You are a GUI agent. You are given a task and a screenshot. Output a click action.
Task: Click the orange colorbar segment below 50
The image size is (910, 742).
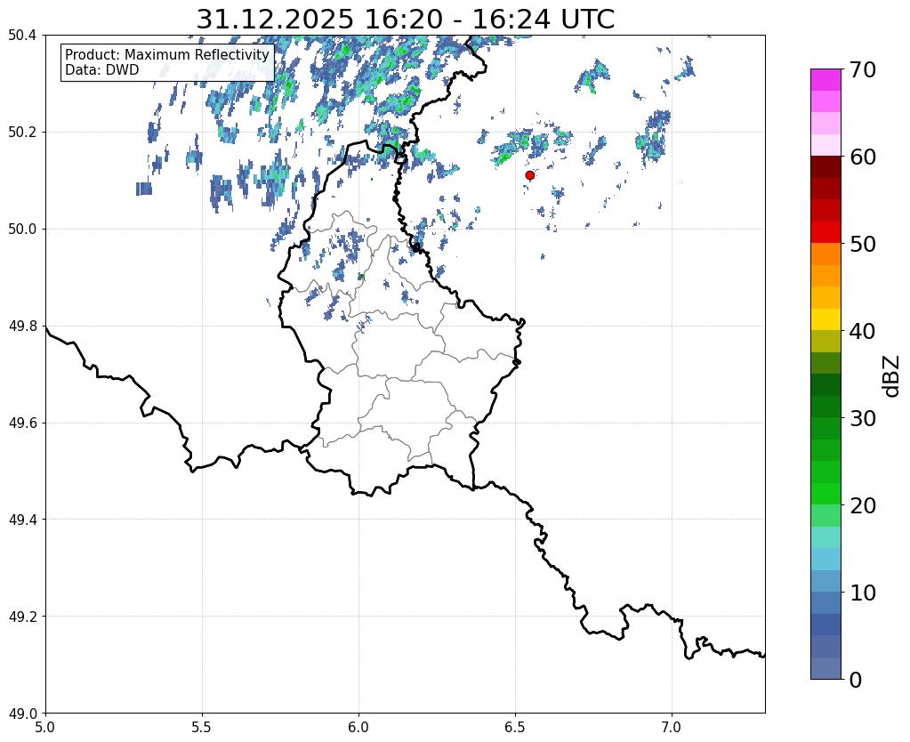pyautogui.click(x=825, y=254)
